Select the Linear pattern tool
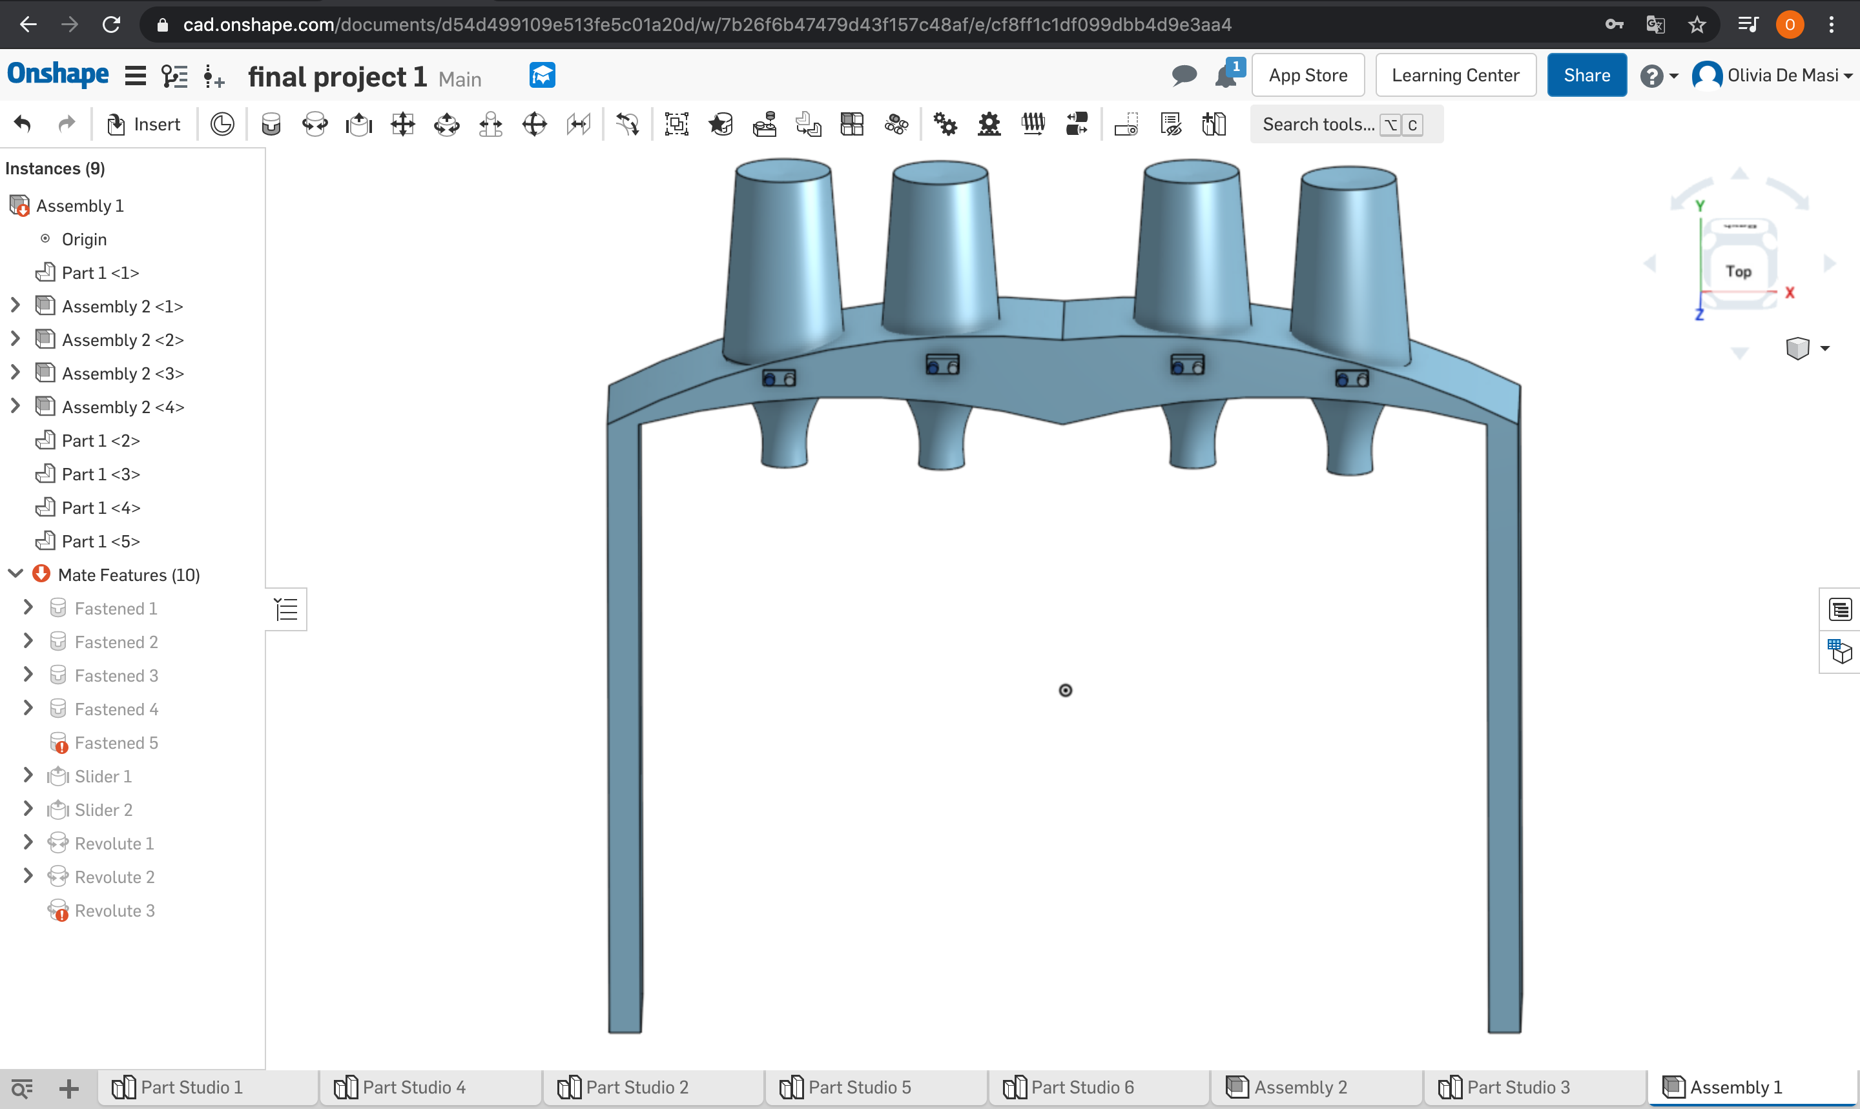Image resolution: width=1860 pixels, height=1109 pixels. pos(852,124)
